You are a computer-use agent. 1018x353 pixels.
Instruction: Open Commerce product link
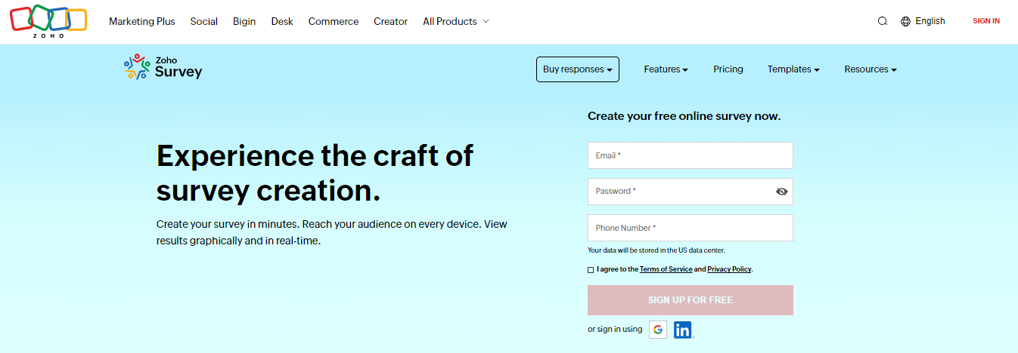(334, 21)
